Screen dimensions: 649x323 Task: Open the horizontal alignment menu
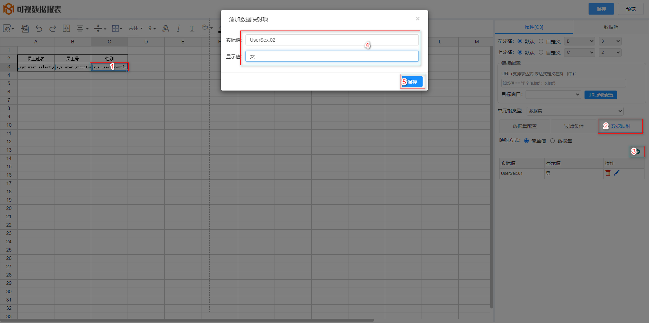coord(82,28)
